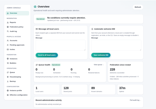
Task: Click the 'Updated just now' version line
Action: (64, 20)
